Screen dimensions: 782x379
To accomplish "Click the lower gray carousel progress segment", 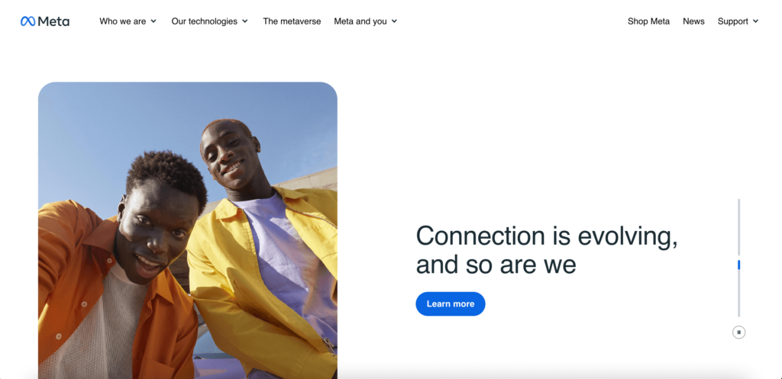I will click(738, 295).
